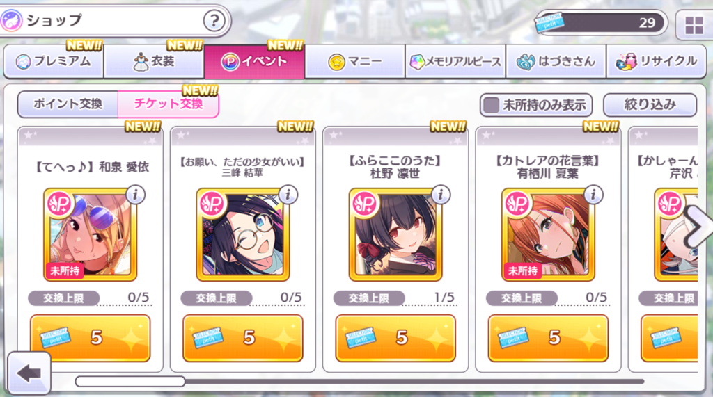Open the grid menu icon
This screenshot has width=713, height=397.
click(694, 26)
